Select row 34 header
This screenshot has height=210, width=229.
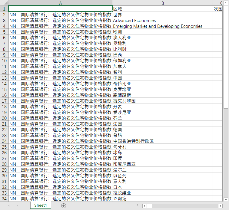point(4,199)
